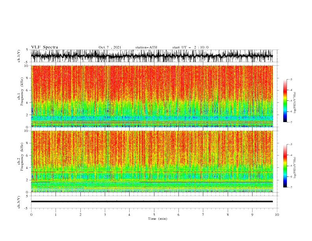Click the "Time (min)" axis label
Image resolution: width=312 pixels, height=241 pixels.
[x=158, y=219]
